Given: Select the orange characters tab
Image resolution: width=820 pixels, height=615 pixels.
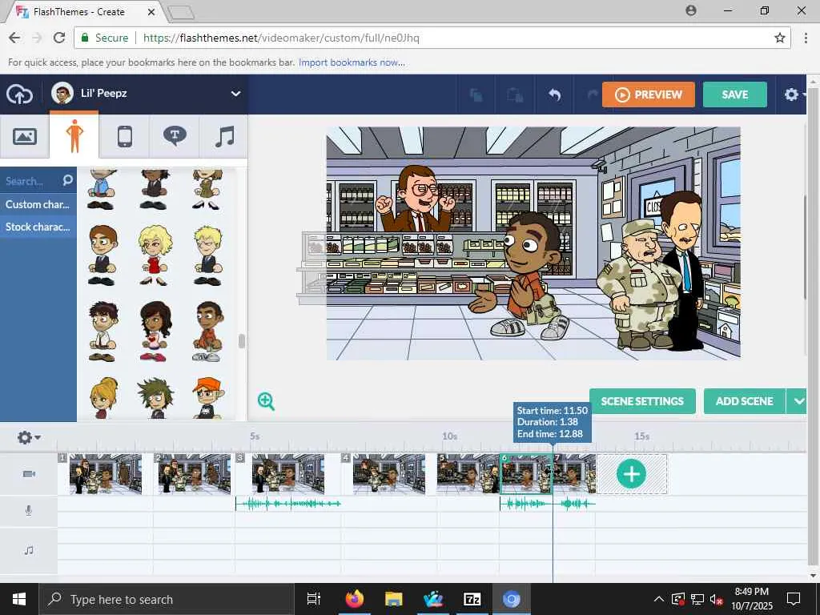Looking at the screenshot, I should (74, 136).
